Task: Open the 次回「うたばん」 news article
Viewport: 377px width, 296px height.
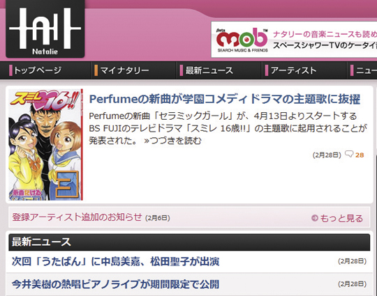Action: point(115,261)
